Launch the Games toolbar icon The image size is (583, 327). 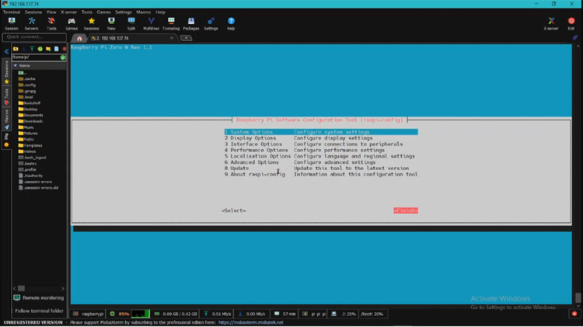tap(72, 23)
